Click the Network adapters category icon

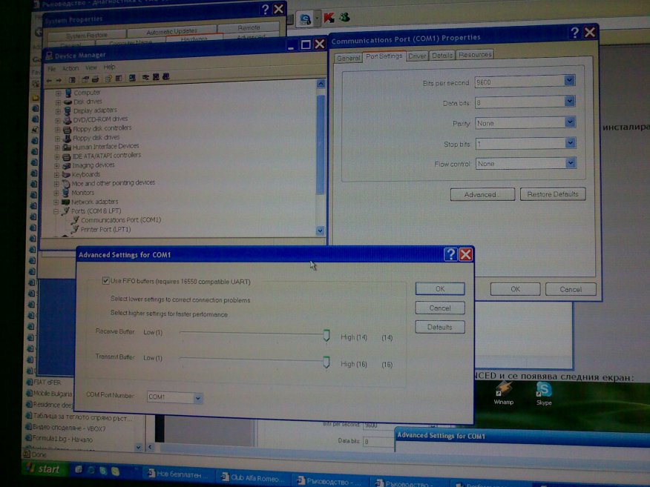pyautogui.click(x=66, y=202)
